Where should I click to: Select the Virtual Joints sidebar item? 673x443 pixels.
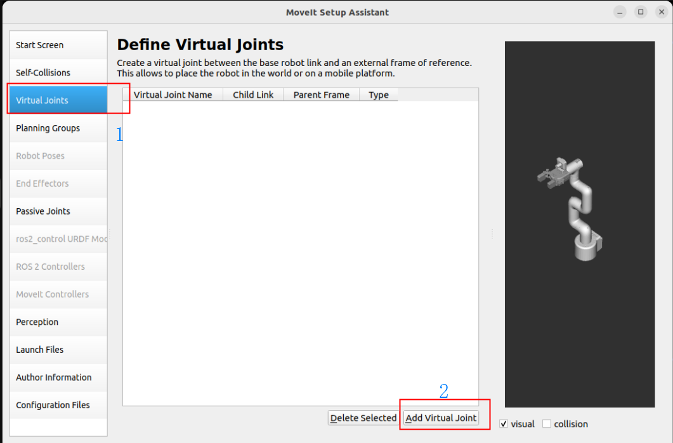click(x=58, y=100)
